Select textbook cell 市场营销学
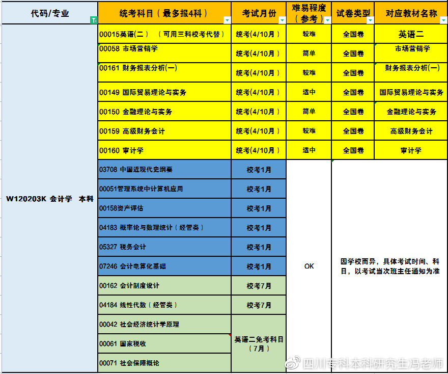 coord(411,53)
